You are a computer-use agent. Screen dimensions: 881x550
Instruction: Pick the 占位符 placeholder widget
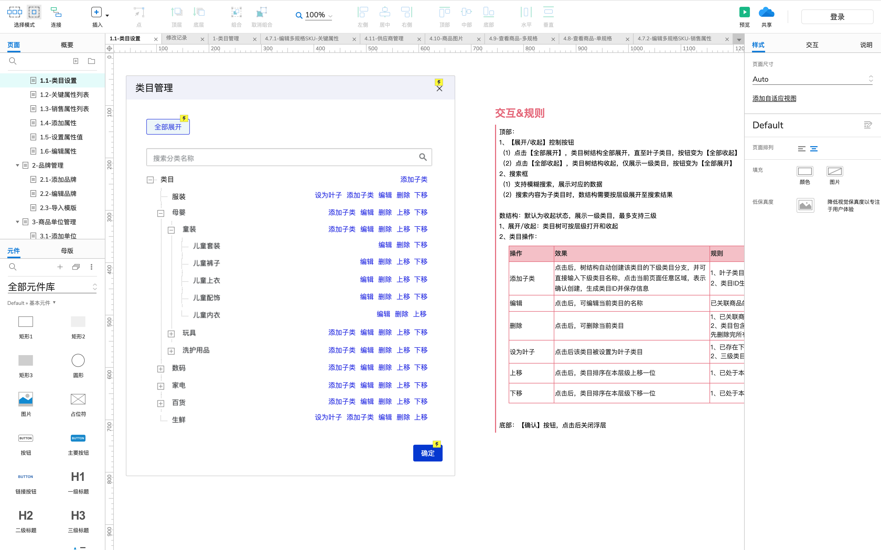78,399
